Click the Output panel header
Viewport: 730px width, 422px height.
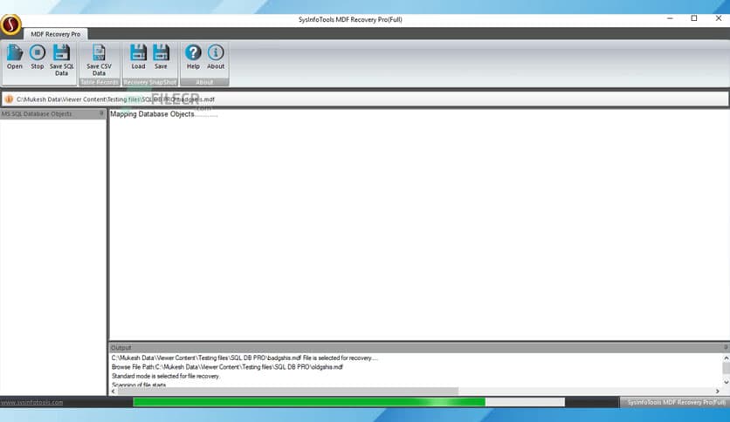[419, 348]
